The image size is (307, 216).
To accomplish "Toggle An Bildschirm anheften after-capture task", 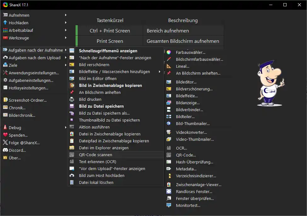I will click(x=116, y=93).
